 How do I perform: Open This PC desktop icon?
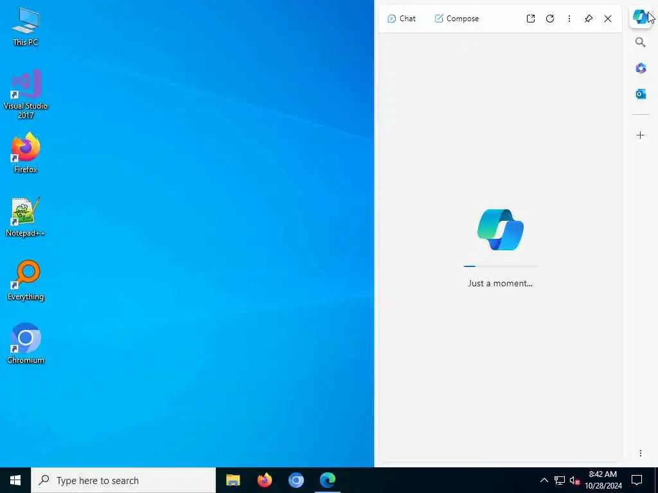click(x=25, y=27)
